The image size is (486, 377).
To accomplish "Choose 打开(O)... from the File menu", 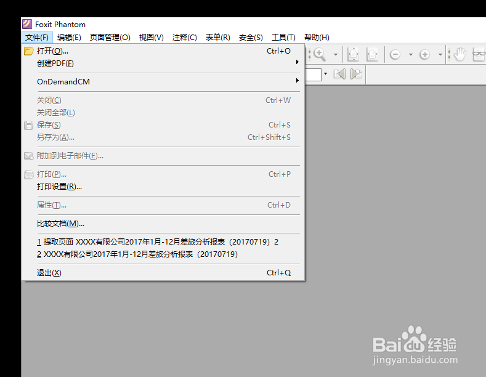I will (163, 51).
